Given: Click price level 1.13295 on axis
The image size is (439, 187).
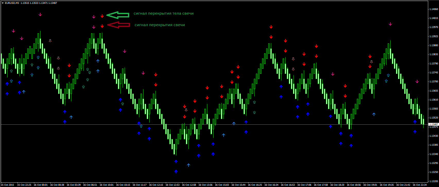Looking at the screenshot, I should pyautogui.click(x=434, y=163).
